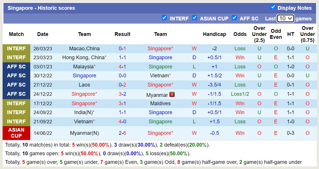Open the 2-6 Myanmar vs Singapore result
The image size is (319, 169).
pyautogui.click(x=122, y=133)
